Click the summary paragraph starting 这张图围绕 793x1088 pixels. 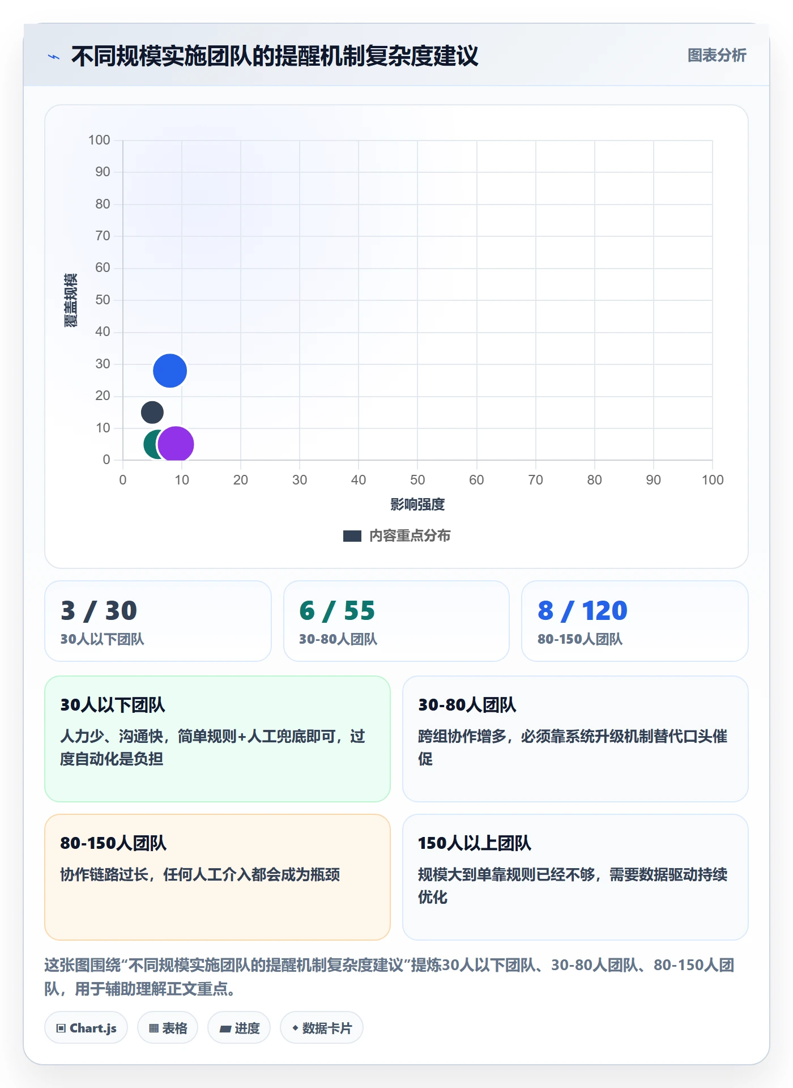[x=390, y=977]
